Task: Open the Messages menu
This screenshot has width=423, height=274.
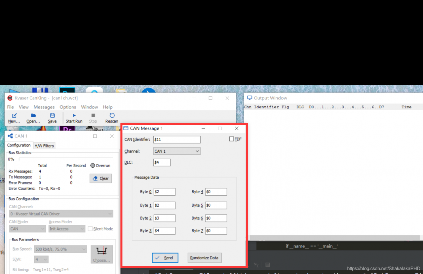Action: point(44,107)
